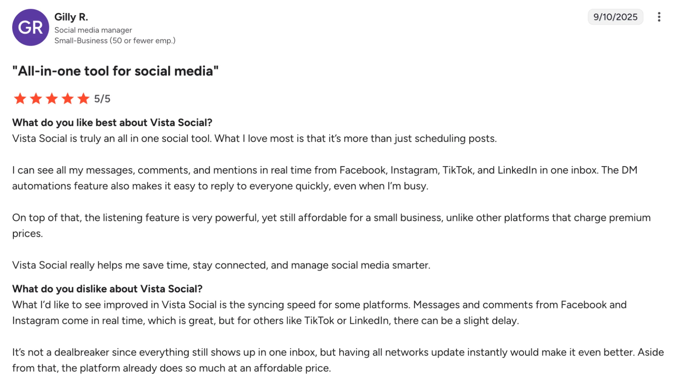
Task: Click the second star in the rating
Action: [36, 99]
